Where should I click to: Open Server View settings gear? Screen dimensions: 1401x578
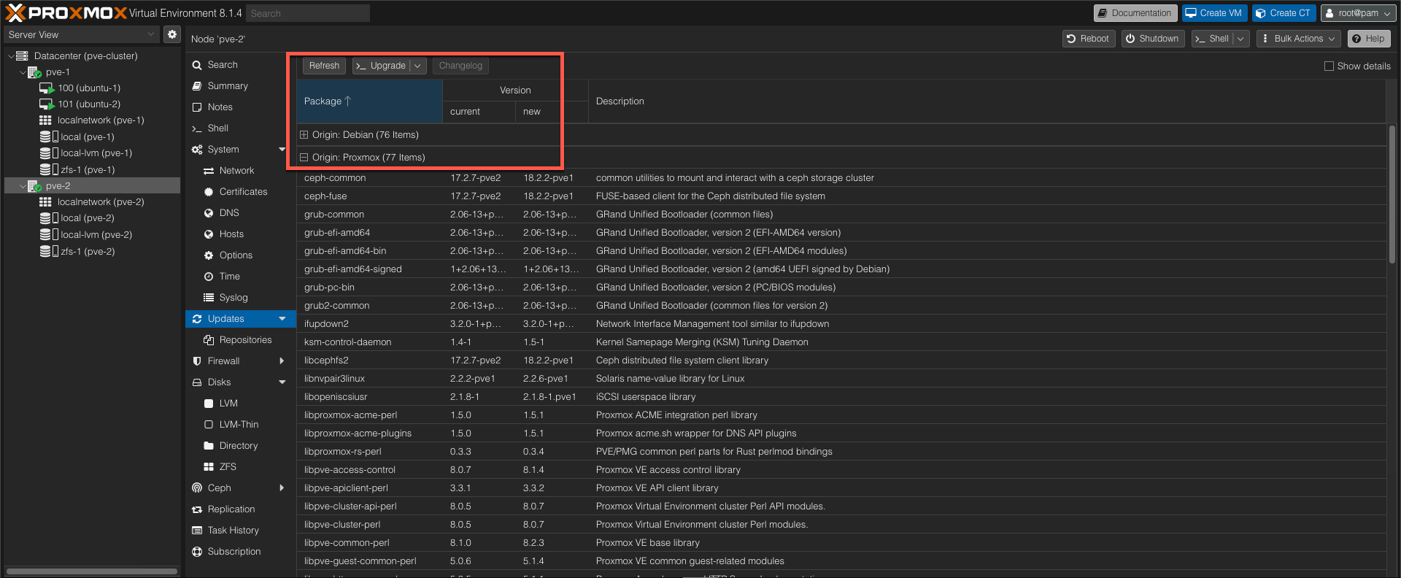(171, 34)
